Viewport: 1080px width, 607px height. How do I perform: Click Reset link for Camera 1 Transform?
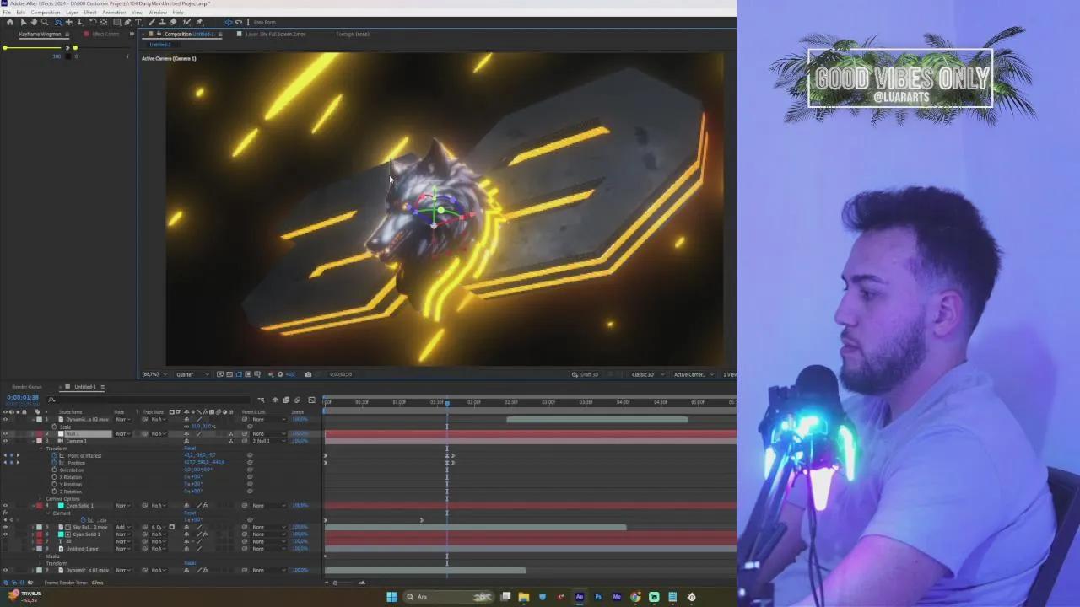[x=190, y=449]
